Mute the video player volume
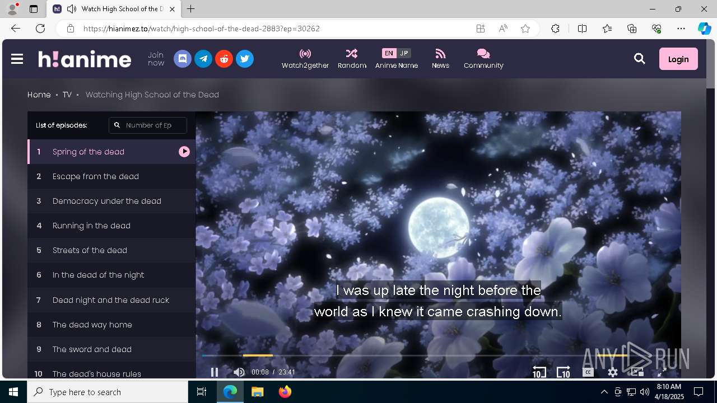Image resolution: width=717 pixels, height=403 pixels. pos(239,372)
